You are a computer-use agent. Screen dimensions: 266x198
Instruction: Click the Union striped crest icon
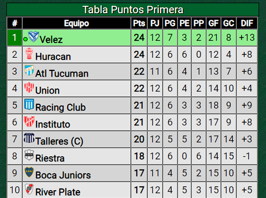(x=29, y=87)
